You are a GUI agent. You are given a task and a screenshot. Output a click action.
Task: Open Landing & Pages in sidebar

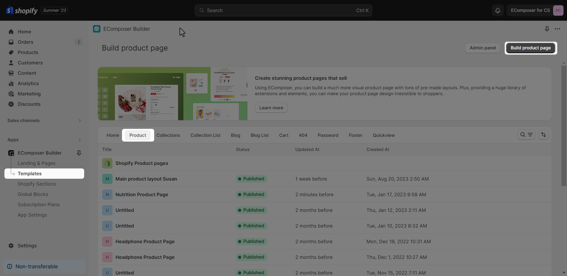[x=37, y=163]
